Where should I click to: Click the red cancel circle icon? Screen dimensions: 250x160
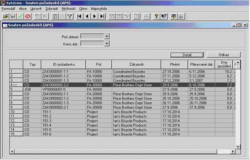tap(28, 16)
